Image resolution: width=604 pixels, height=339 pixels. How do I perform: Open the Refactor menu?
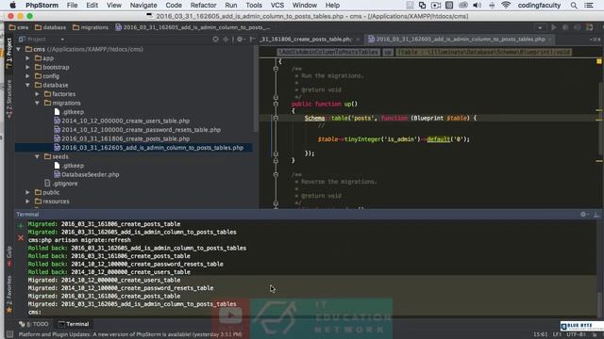[x=203, y=6]
